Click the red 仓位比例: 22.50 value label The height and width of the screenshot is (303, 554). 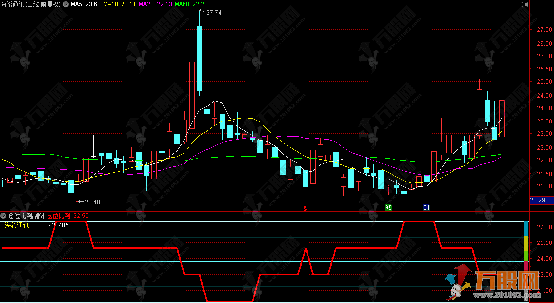68,216
